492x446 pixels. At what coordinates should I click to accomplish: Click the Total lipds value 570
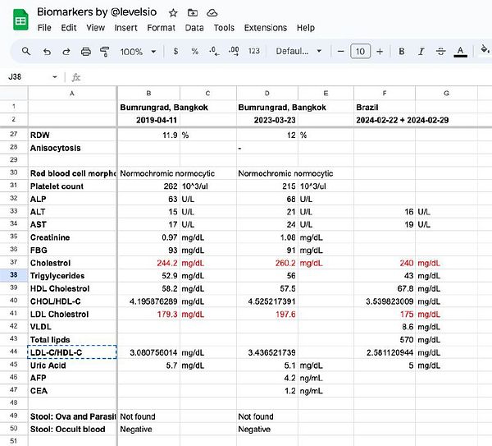point(385,339)
